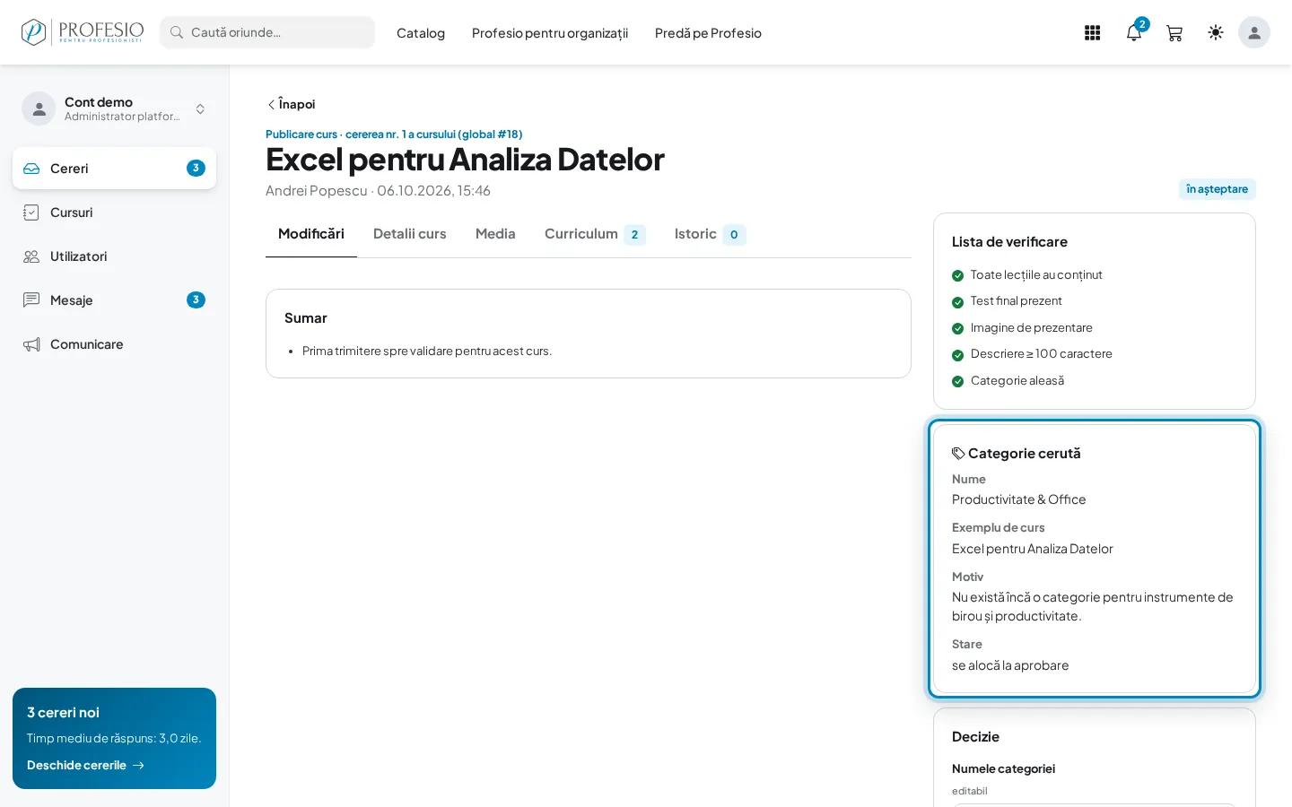Switch to the 'Detalii curs' tab
Image resolution: width=1292 pixels, height=807 pixels.
click(x=410, y=234)
